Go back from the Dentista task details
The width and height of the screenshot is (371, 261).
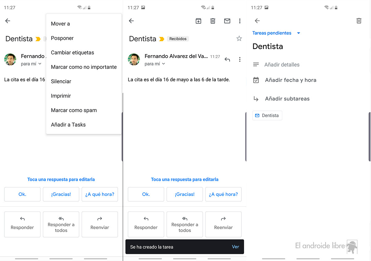pyautogui.click(x=257, y=21)
